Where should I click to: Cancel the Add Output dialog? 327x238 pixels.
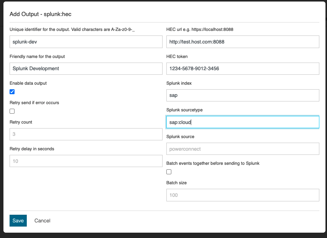pos(42,220)
